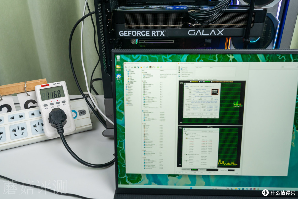Open the processor selection dropdown in CPU-Z
The width and height of the screenshot is (298, 199).
tap(195, 114)
